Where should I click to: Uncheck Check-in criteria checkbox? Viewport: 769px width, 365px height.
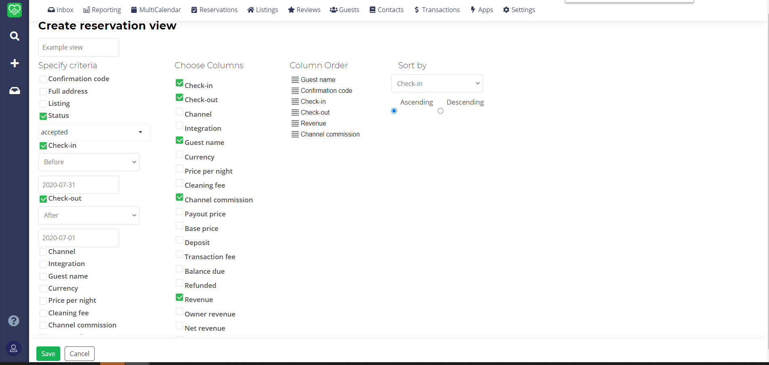(x=43, y=146)
